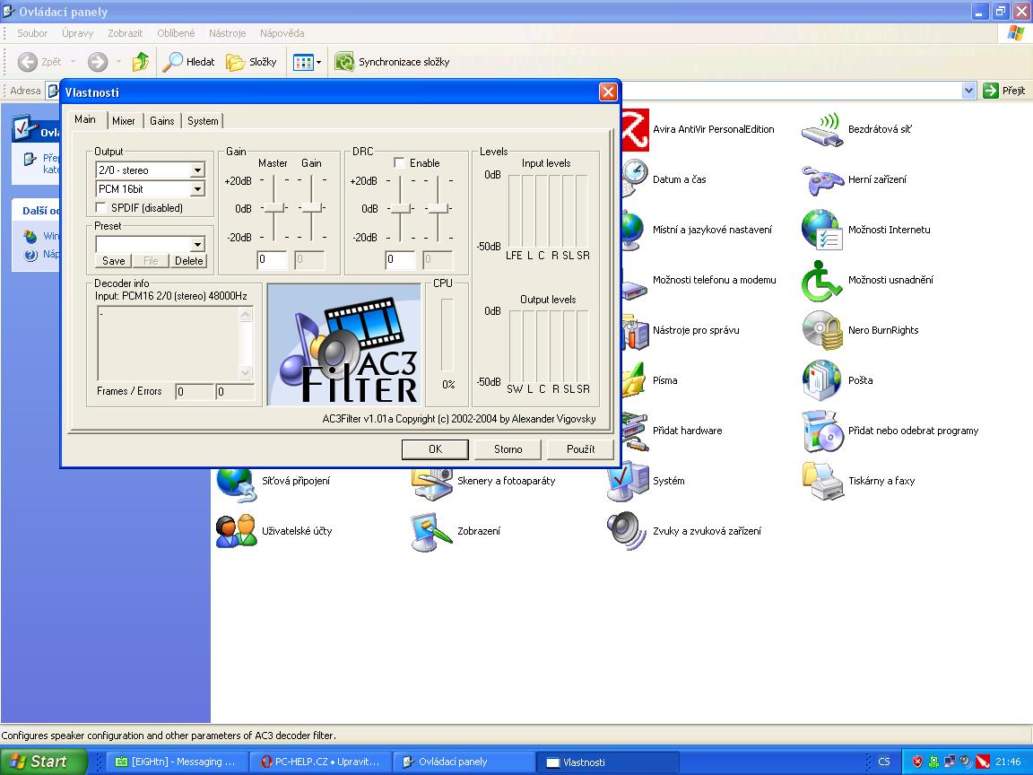Open the Uživatelské účty icon

[x=236, y=531]
